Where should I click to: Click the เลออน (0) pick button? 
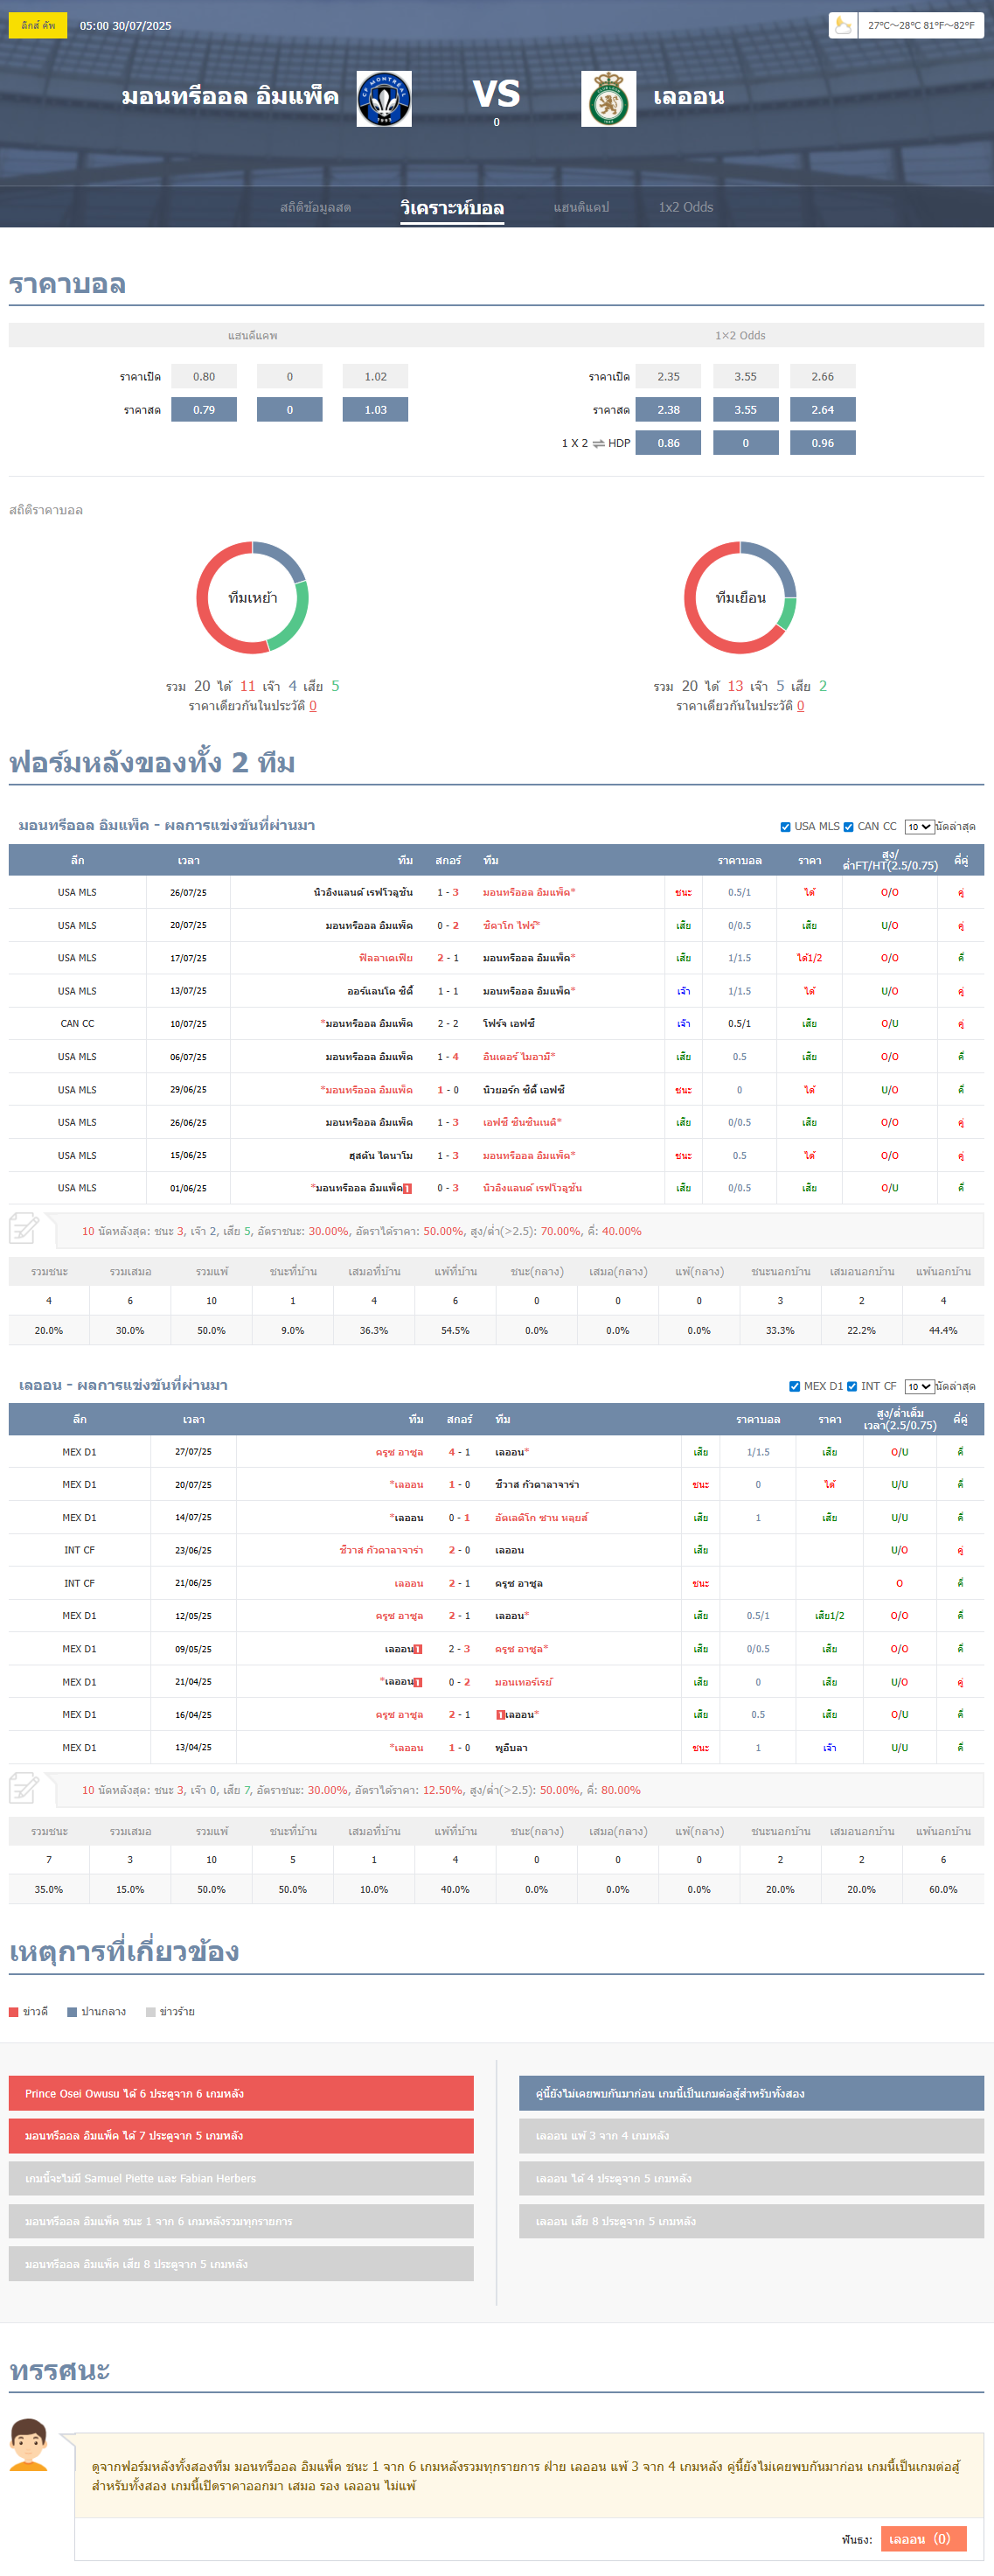[x=923, y=2539]
